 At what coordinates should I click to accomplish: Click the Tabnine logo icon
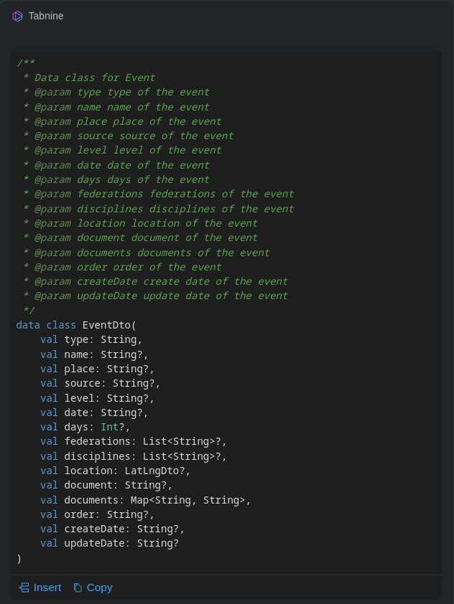pos(18,16)
